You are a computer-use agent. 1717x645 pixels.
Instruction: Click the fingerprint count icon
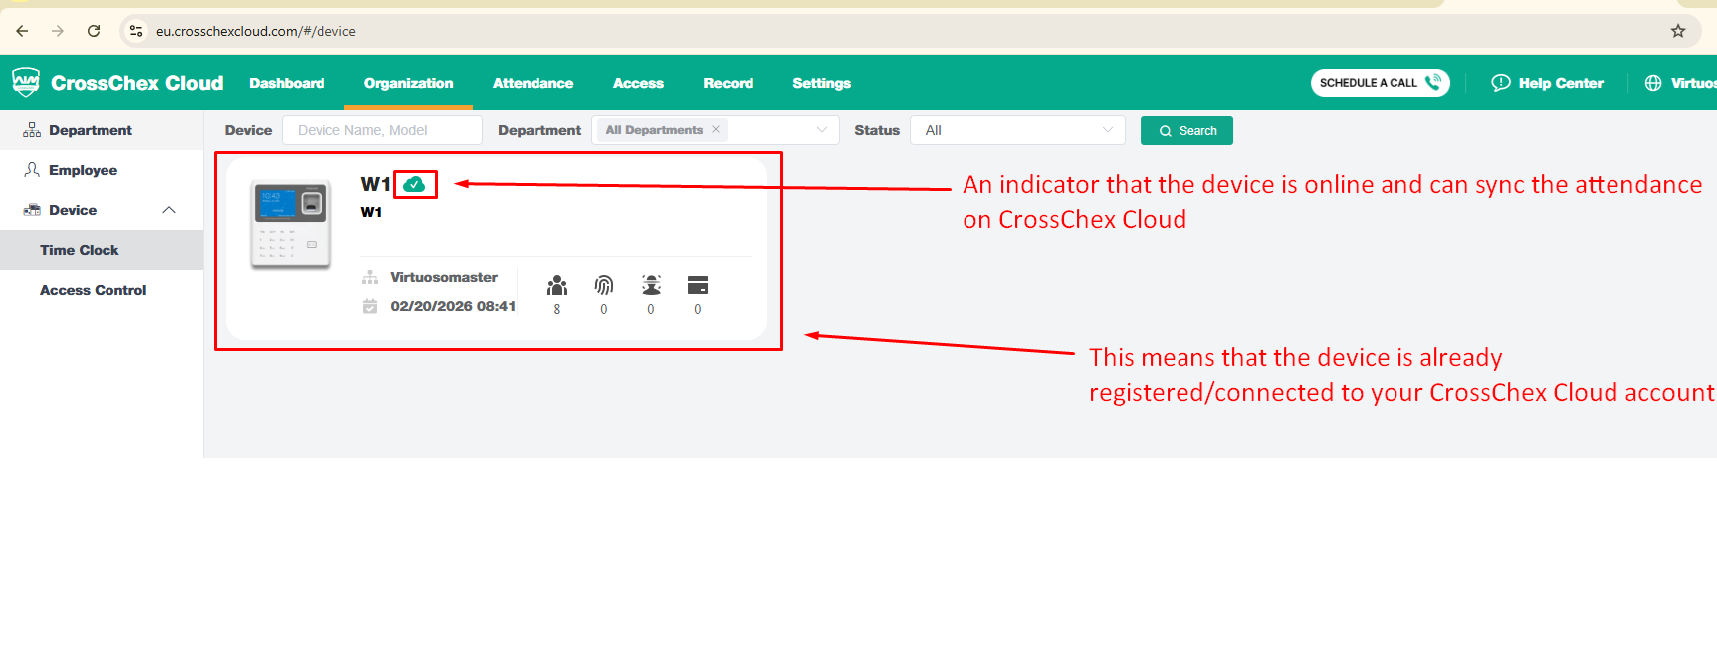(x=603, y=286)
